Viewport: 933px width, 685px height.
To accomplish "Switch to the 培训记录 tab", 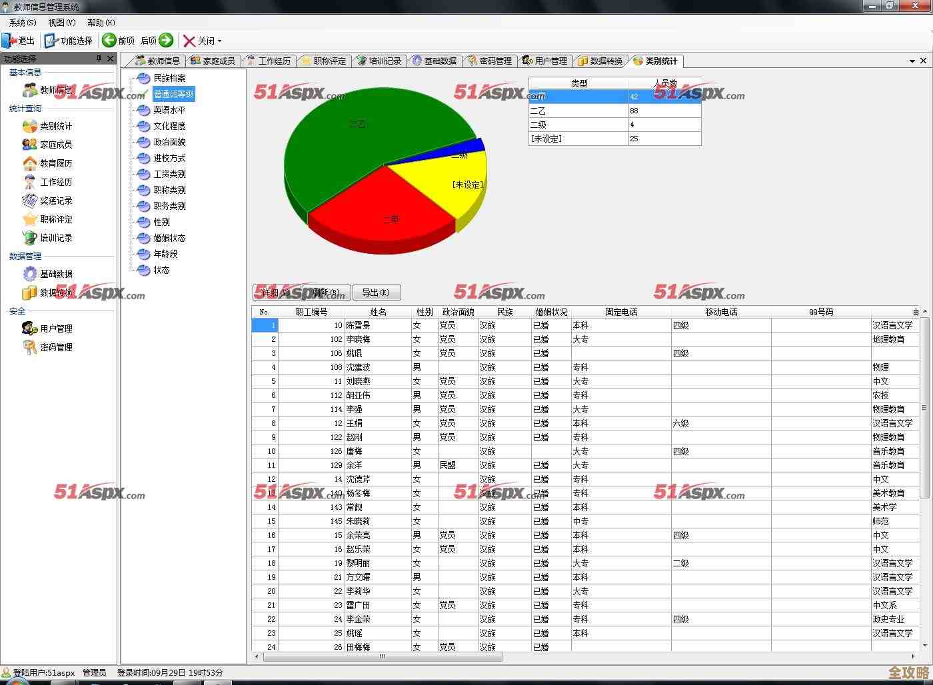I will coord(379,61).
